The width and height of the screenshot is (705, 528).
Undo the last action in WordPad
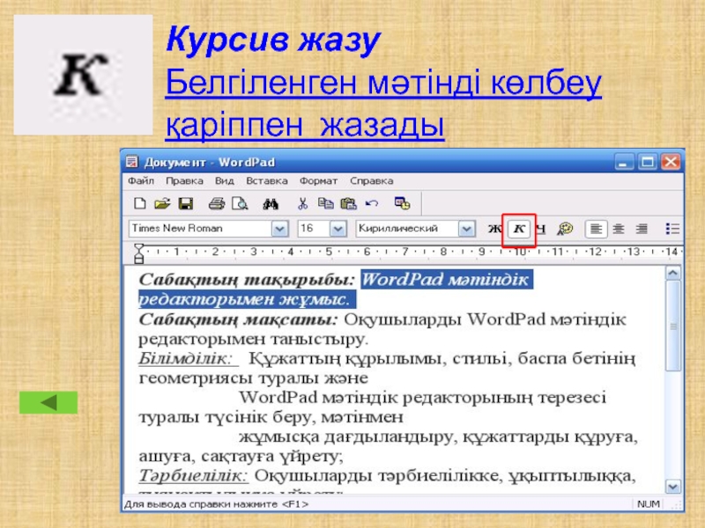371,204
